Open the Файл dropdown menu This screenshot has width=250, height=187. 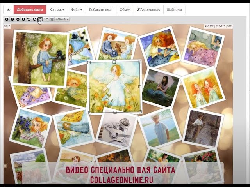coord(77,9)
